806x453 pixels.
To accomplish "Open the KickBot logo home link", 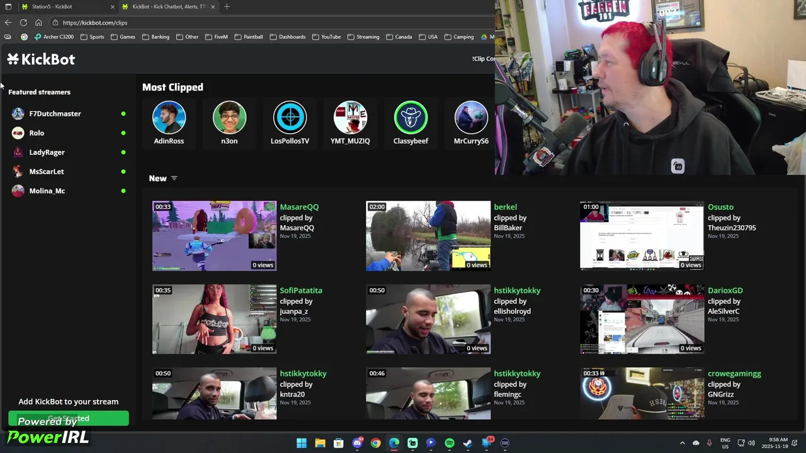I will point(42,59).
